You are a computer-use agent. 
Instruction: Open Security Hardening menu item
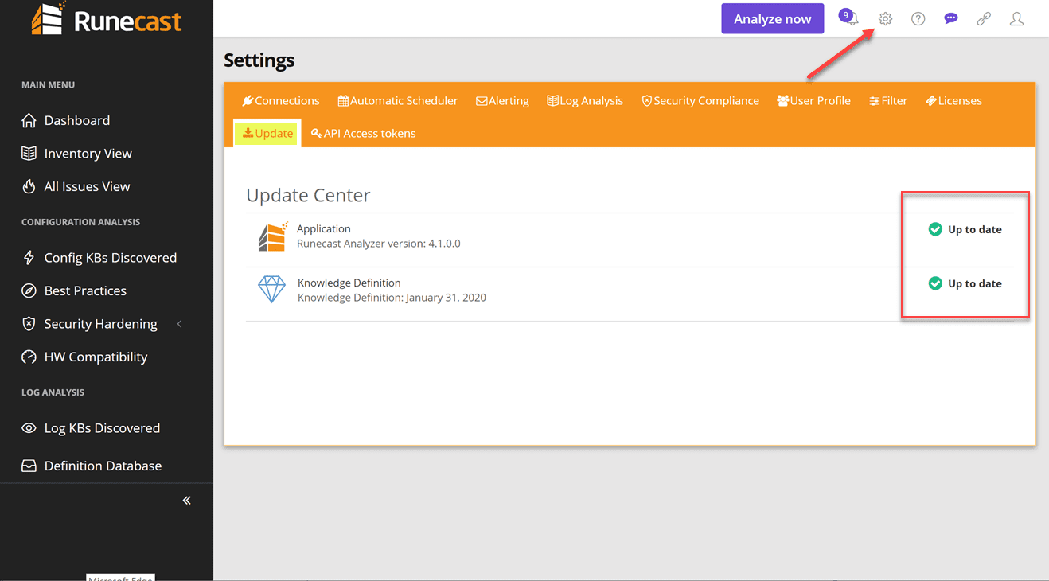tap(101, 324)
